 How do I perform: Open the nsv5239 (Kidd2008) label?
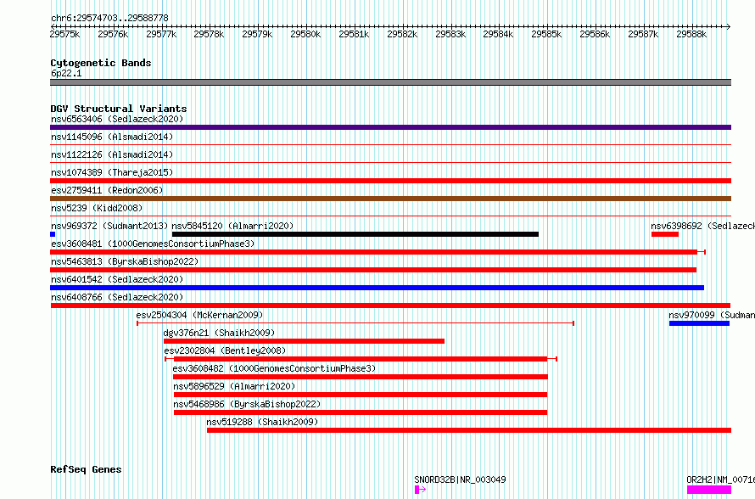(x=97, y=208)
